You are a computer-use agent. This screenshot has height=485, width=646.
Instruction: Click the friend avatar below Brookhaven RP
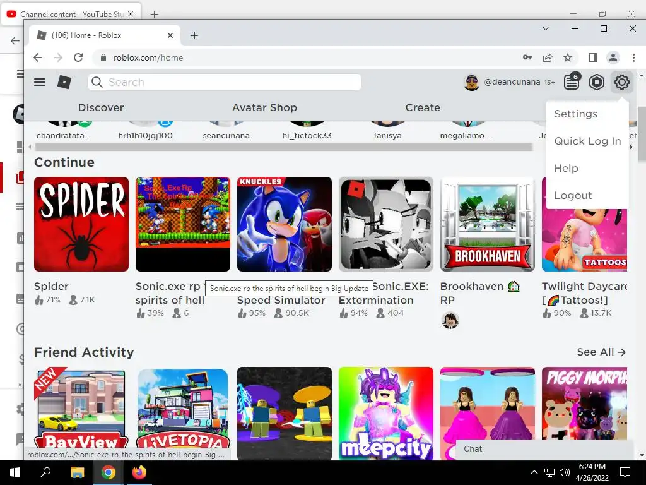coord(450,320)
